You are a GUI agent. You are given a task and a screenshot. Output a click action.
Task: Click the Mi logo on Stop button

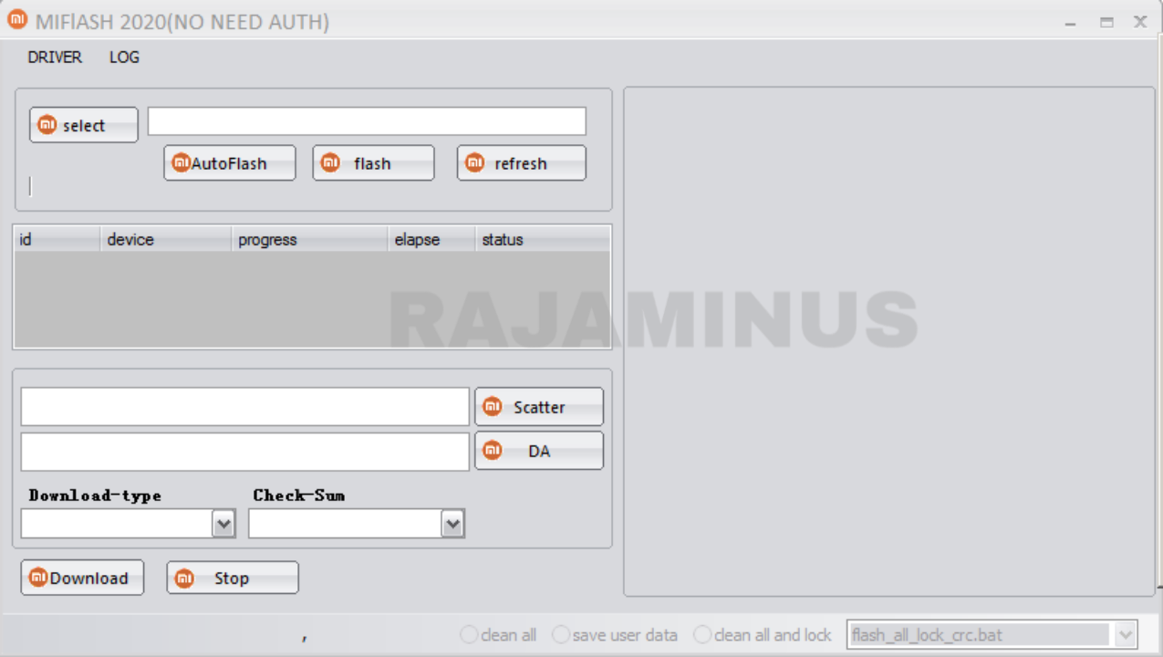click(184, 578)
